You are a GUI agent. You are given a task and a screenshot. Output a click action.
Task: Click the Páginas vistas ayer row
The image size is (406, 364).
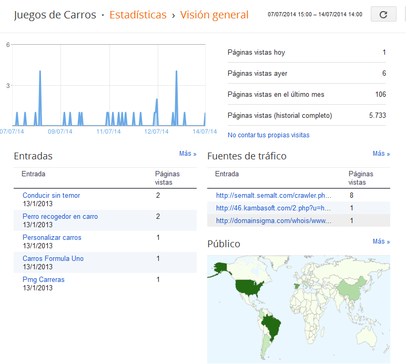307,73
